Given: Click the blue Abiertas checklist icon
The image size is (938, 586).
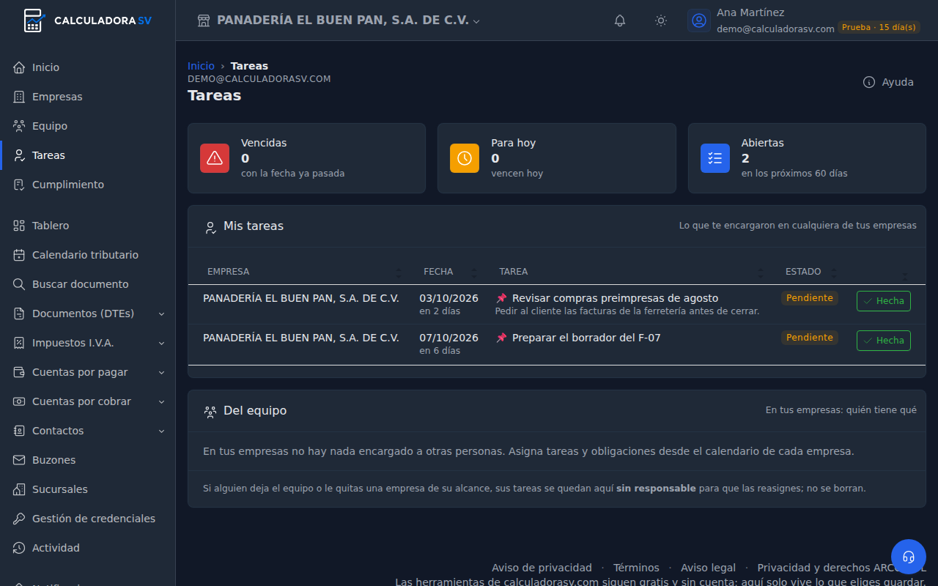Looking at the screenshot, I should tap(715, 158).
